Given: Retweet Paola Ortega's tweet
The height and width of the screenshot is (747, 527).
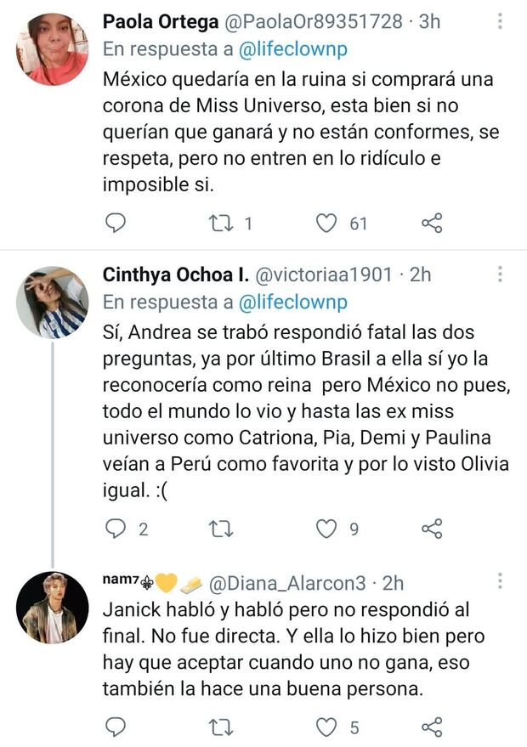Looking at the screenshot, I should pos(222,223).
